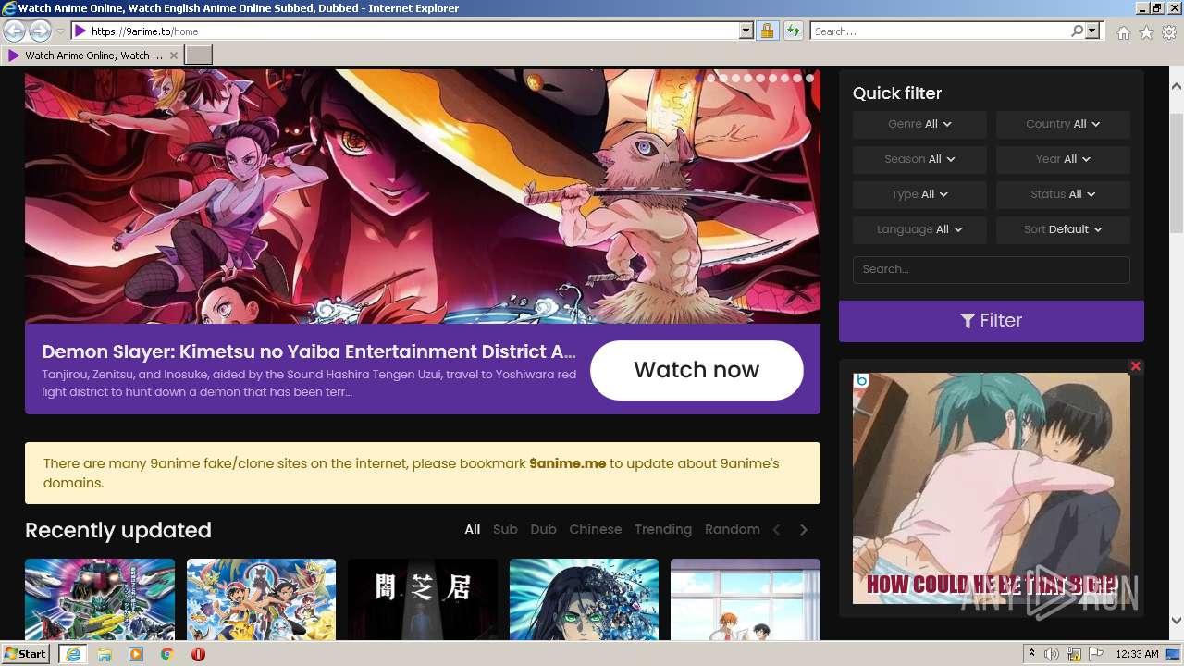Select the Chinese tab
This screenshot has width=1184, height=666.
coord(596,530)
